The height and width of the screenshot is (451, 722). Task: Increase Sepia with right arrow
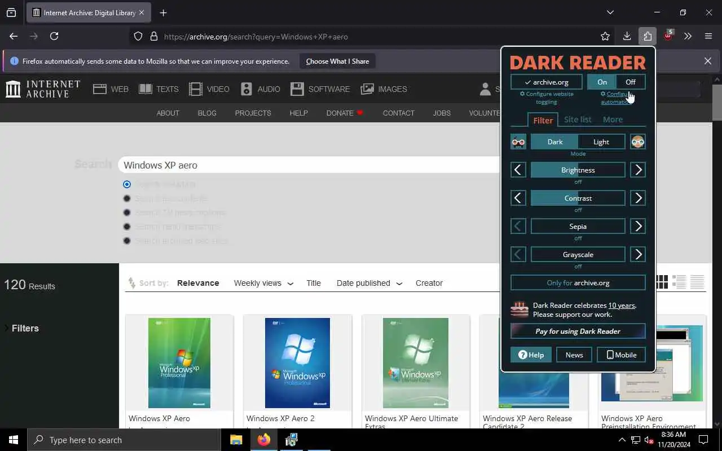tap(638, 226)
